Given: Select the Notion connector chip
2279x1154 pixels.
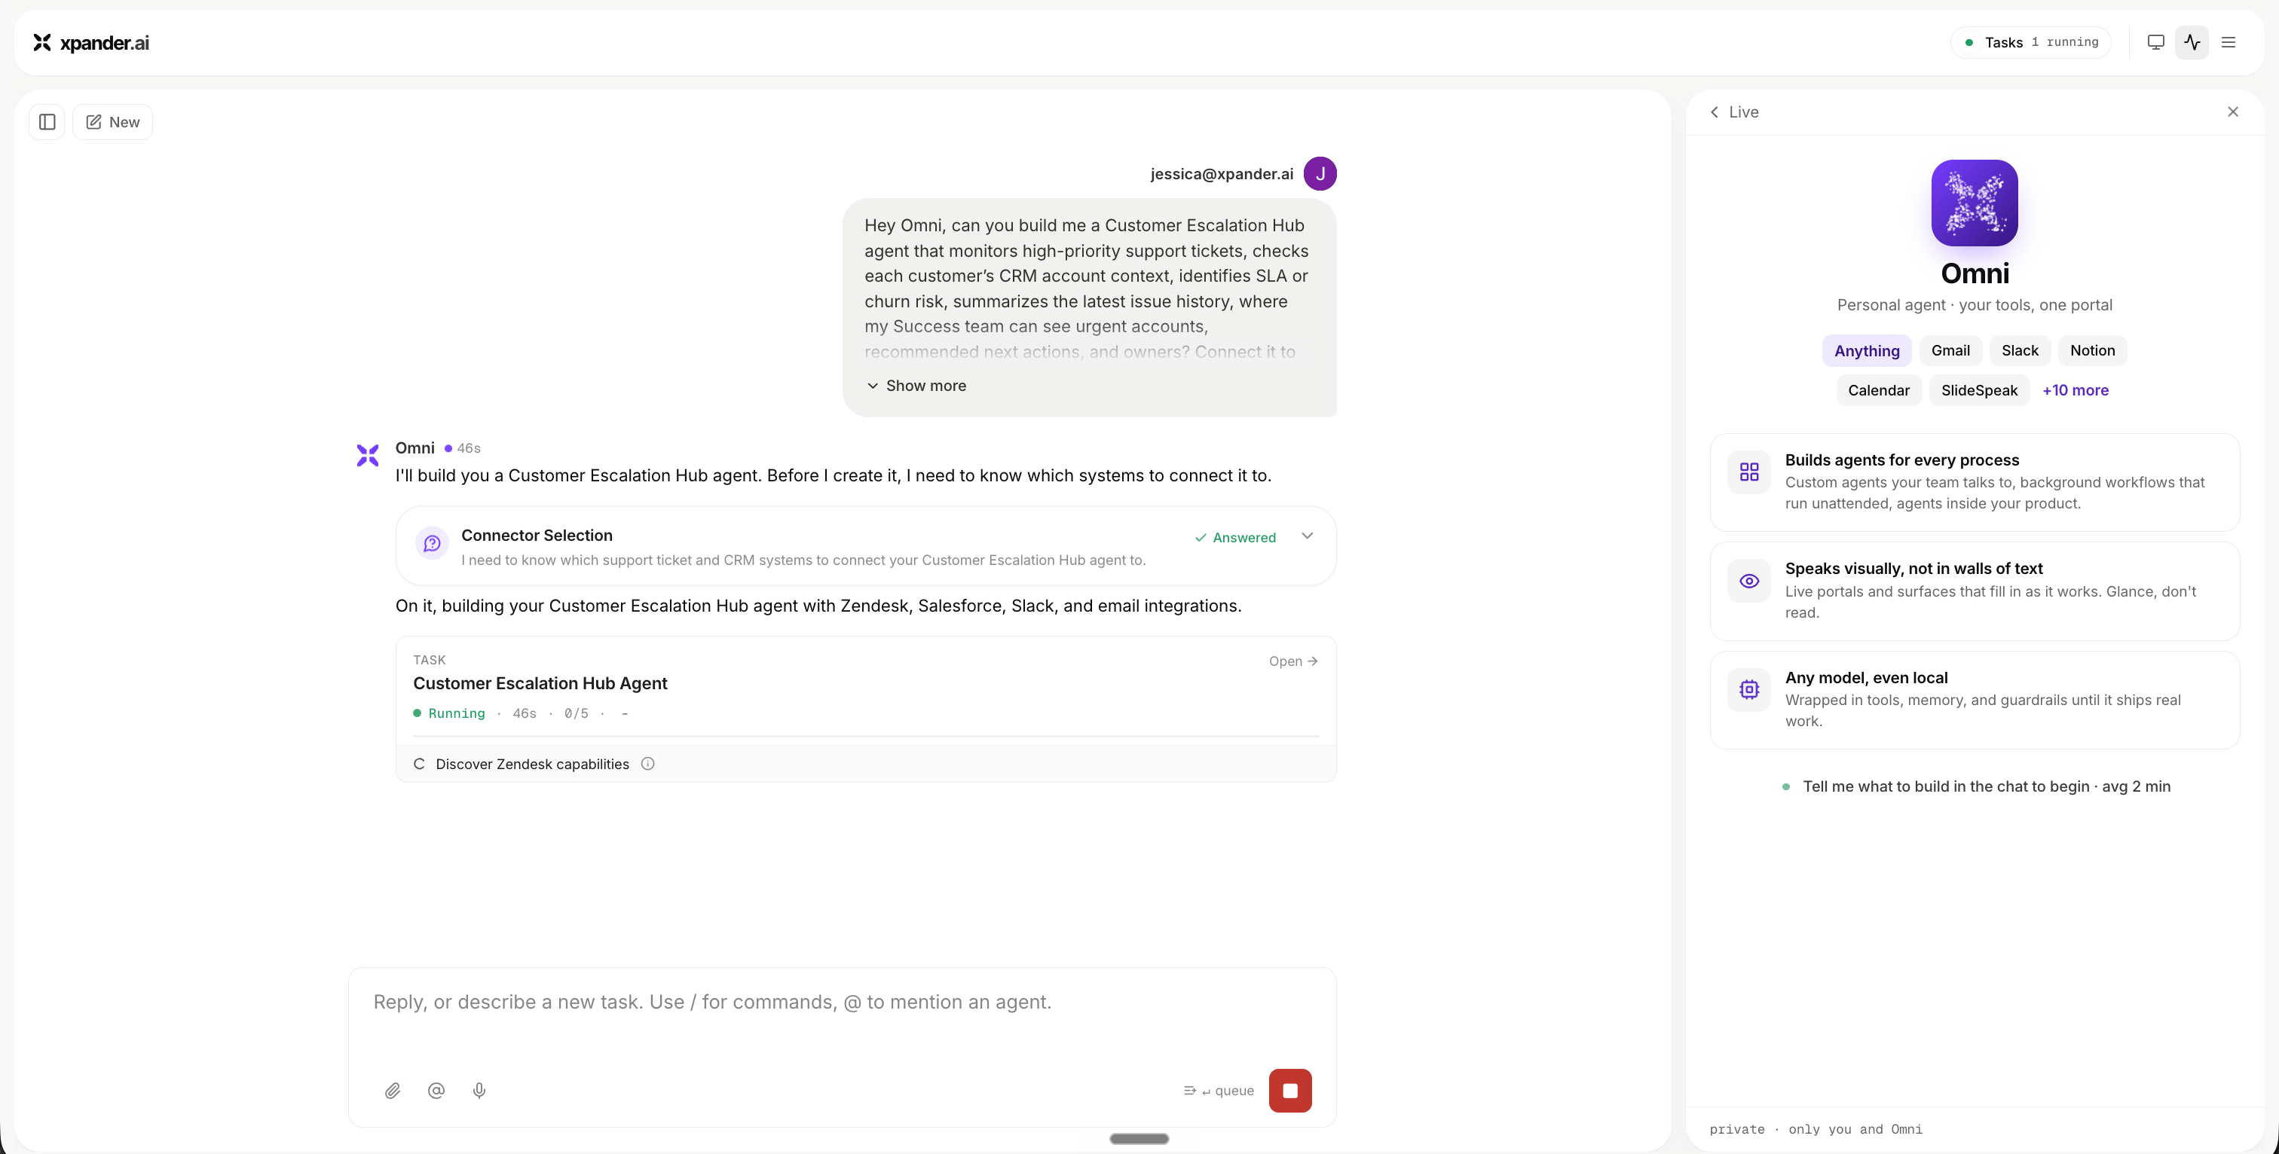Looking at the screenshot, I should 2092,351.
